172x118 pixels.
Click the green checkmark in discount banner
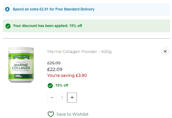[8, 26]
